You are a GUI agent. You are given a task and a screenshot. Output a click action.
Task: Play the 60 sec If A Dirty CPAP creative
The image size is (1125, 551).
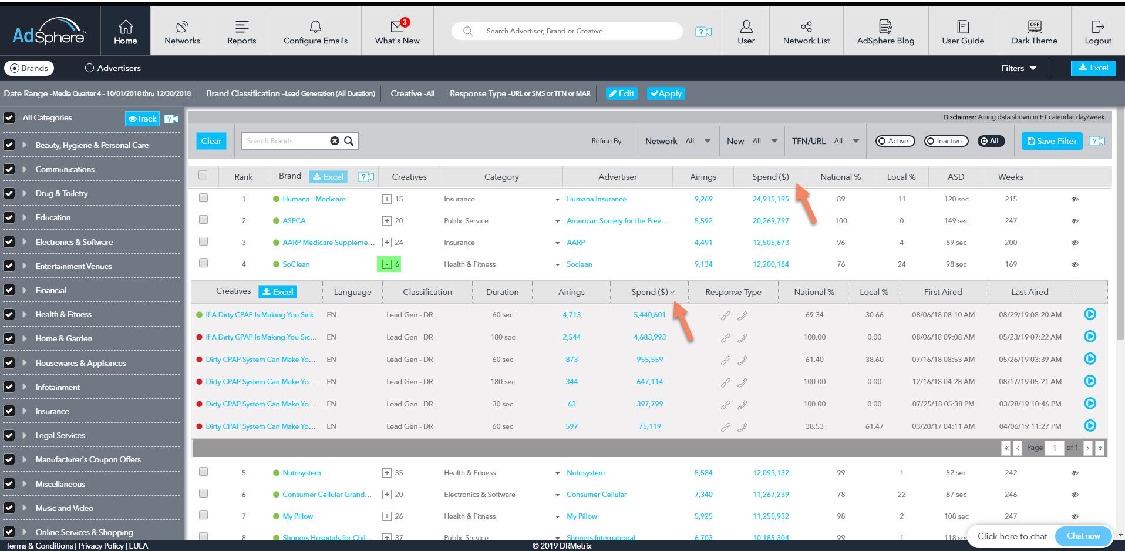click(x=1090, y=314)
